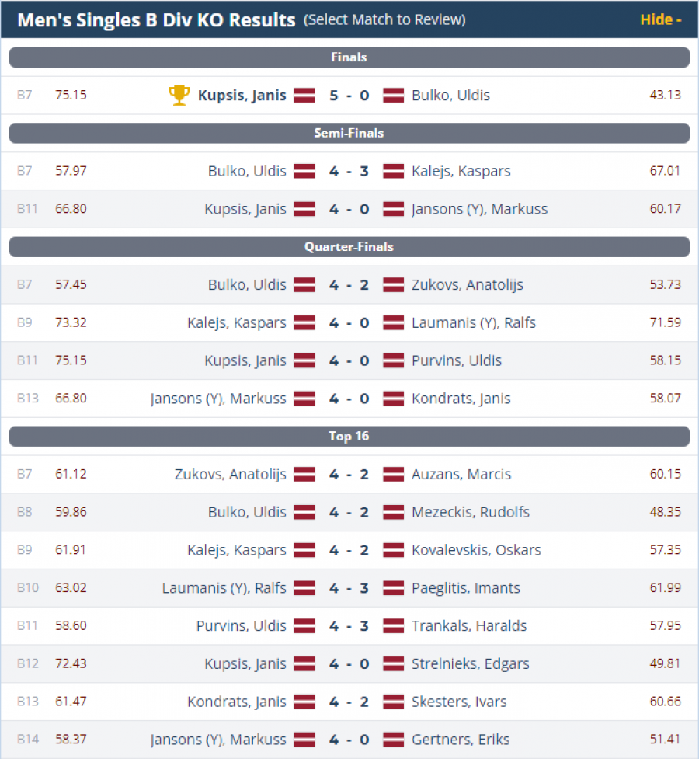Image resolution: width=699 pixels, height=759 pixels.
Task: Click the Men's Singles B Div KO Results title
Action: click(156, 19)
